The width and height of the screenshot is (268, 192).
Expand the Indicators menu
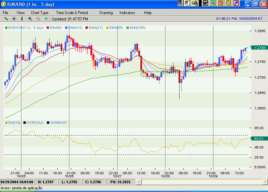click(x=127, y=13)
